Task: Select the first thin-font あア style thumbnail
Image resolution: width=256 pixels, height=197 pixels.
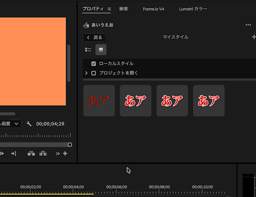Action: click(x=99, y=101)
